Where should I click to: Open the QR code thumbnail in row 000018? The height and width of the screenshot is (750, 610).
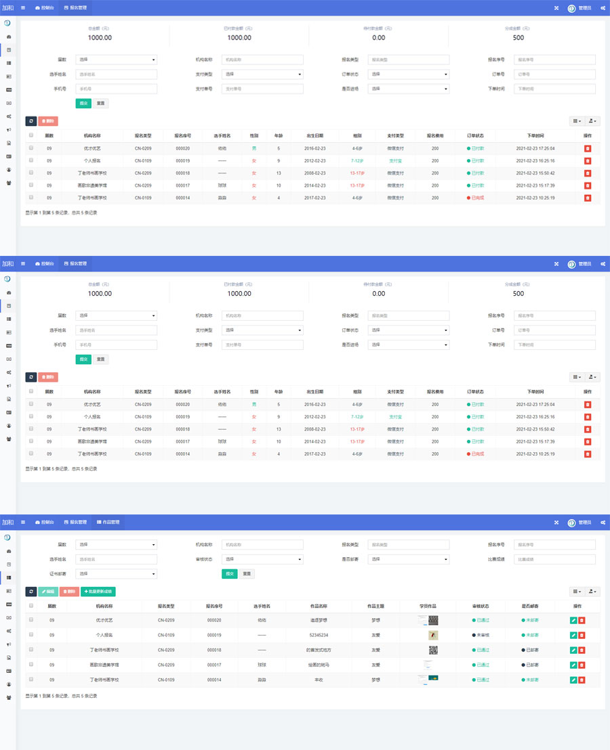point(433,650)
